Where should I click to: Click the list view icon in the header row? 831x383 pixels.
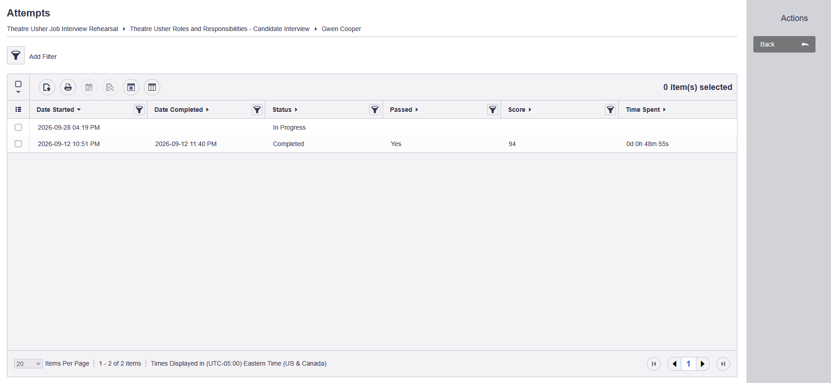point(18,110)
